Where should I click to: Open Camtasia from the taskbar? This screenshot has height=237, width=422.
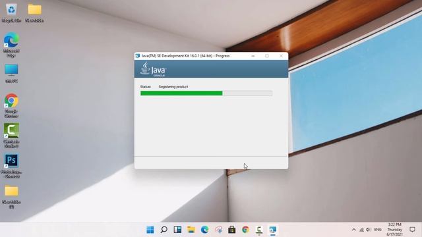tap(259, 230)
